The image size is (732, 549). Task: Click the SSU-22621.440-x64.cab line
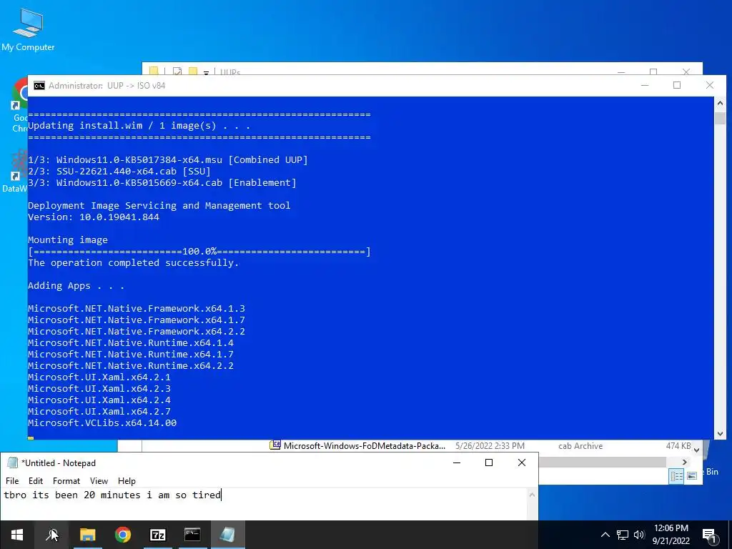119,172
